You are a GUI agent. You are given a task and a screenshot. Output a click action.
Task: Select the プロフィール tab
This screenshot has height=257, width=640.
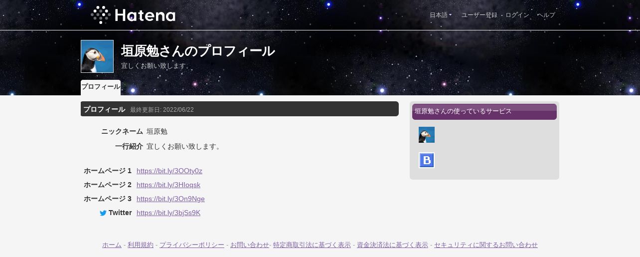click(101, 87)
